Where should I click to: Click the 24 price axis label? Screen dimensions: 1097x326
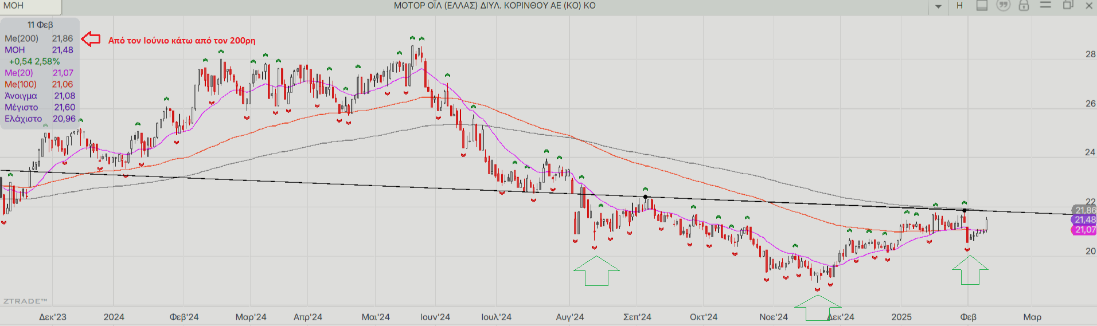click(1090, 152)
